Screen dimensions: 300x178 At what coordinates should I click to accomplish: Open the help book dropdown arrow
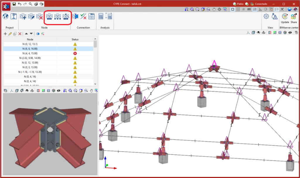(x=298, y=9)
